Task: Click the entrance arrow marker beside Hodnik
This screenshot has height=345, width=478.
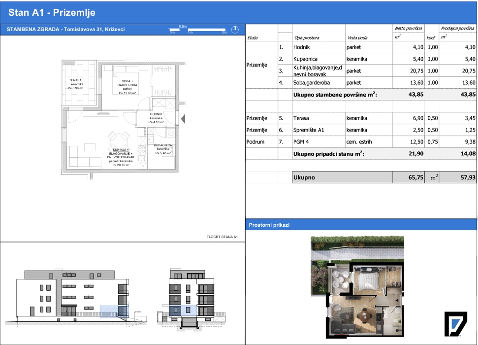Action: pos(183,119)
